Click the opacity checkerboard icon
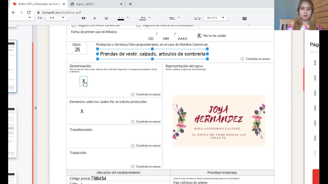328x184 pixels. (197, 18)
